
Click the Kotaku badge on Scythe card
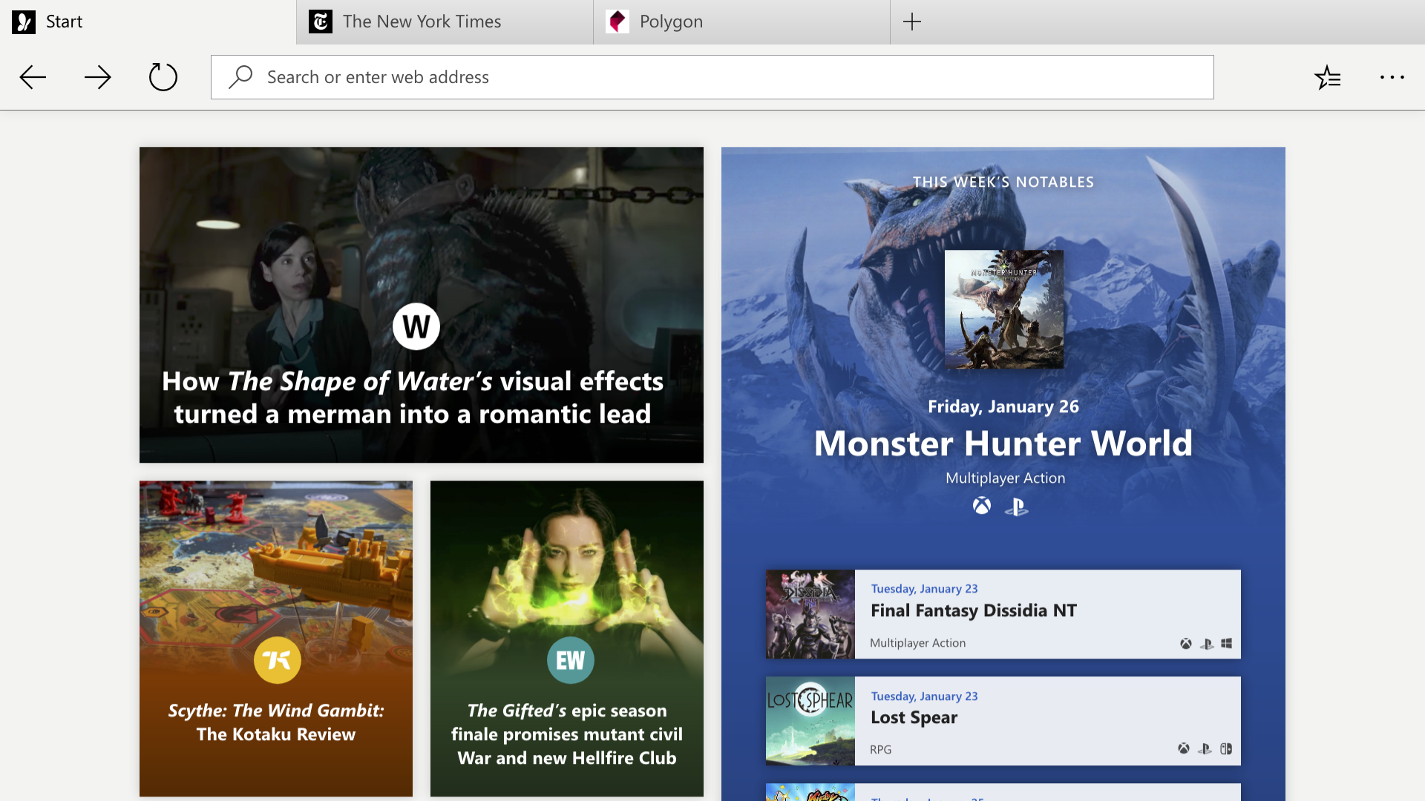[x=277, y=660]
